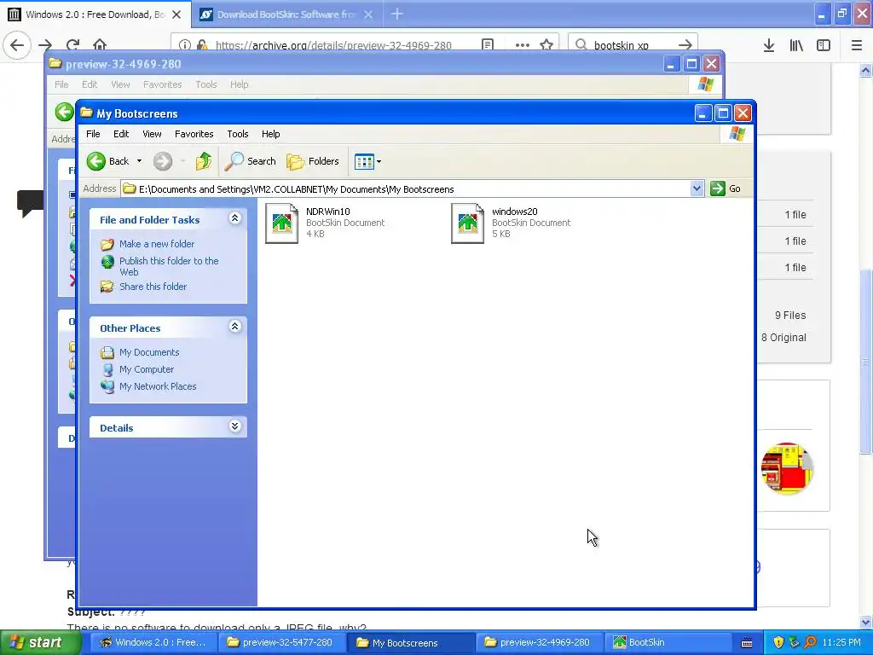
Task: Open the File menu in My Bootscreens
Action: [93, 134]
